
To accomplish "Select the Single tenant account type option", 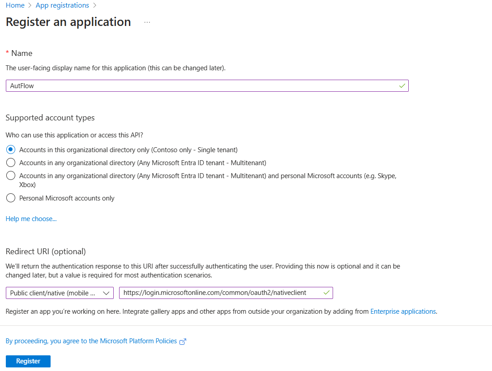I will pyautogui.click(x=10, y=149).
